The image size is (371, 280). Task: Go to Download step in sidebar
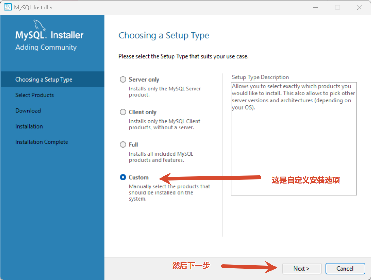tap(28, 111)
